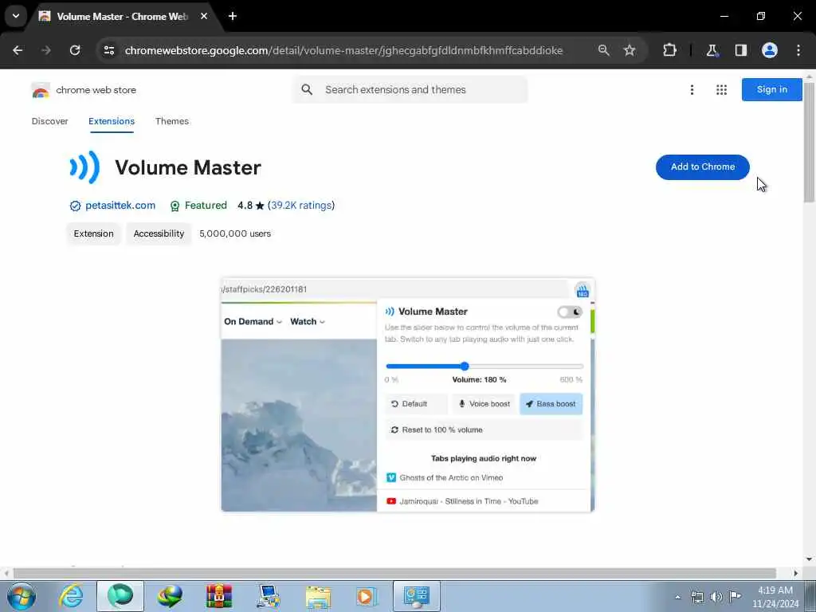View site information icon in address bar

pos(108,50)
